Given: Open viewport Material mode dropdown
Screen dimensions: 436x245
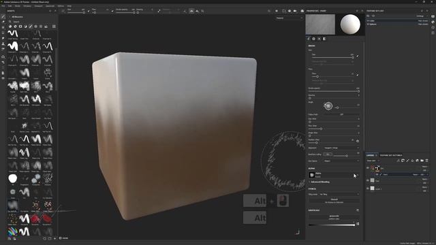Looking at the screenshot, I should 289,18.
